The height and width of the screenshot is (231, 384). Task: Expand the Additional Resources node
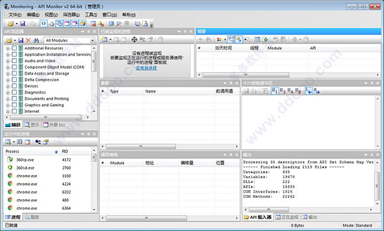point(8,48)
